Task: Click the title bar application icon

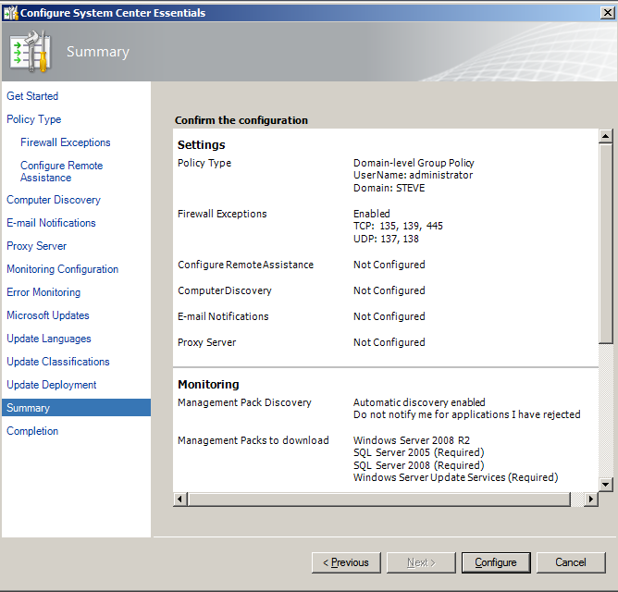Action: click(x=10, y=12)
